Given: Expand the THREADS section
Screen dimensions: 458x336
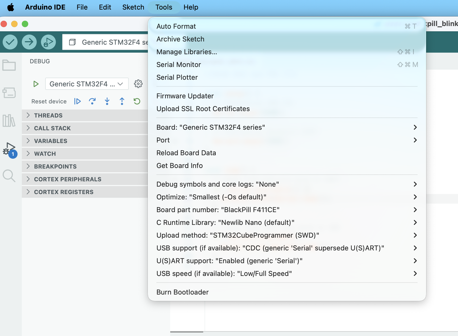Looking at the screenshot, I should tap(85, 115).
